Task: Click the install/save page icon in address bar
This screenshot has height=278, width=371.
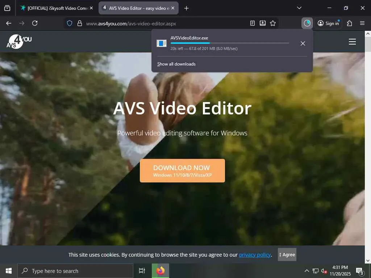Action: (x=263, y=23)
